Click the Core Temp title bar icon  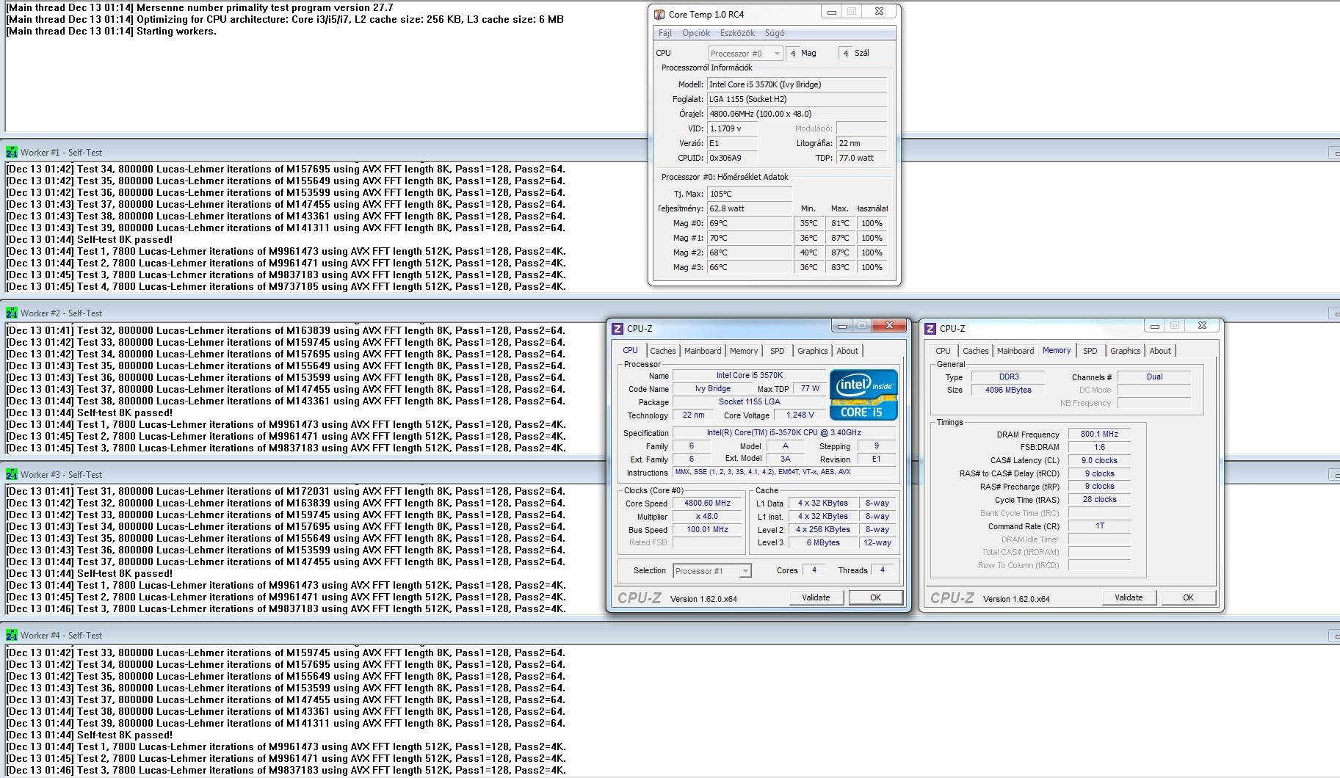(x=659, y=14)
